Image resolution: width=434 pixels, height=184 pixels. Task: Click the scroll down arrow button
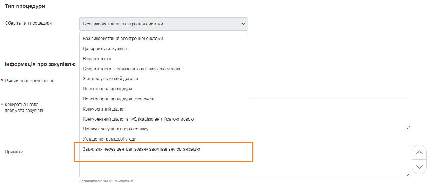[419, 167]
